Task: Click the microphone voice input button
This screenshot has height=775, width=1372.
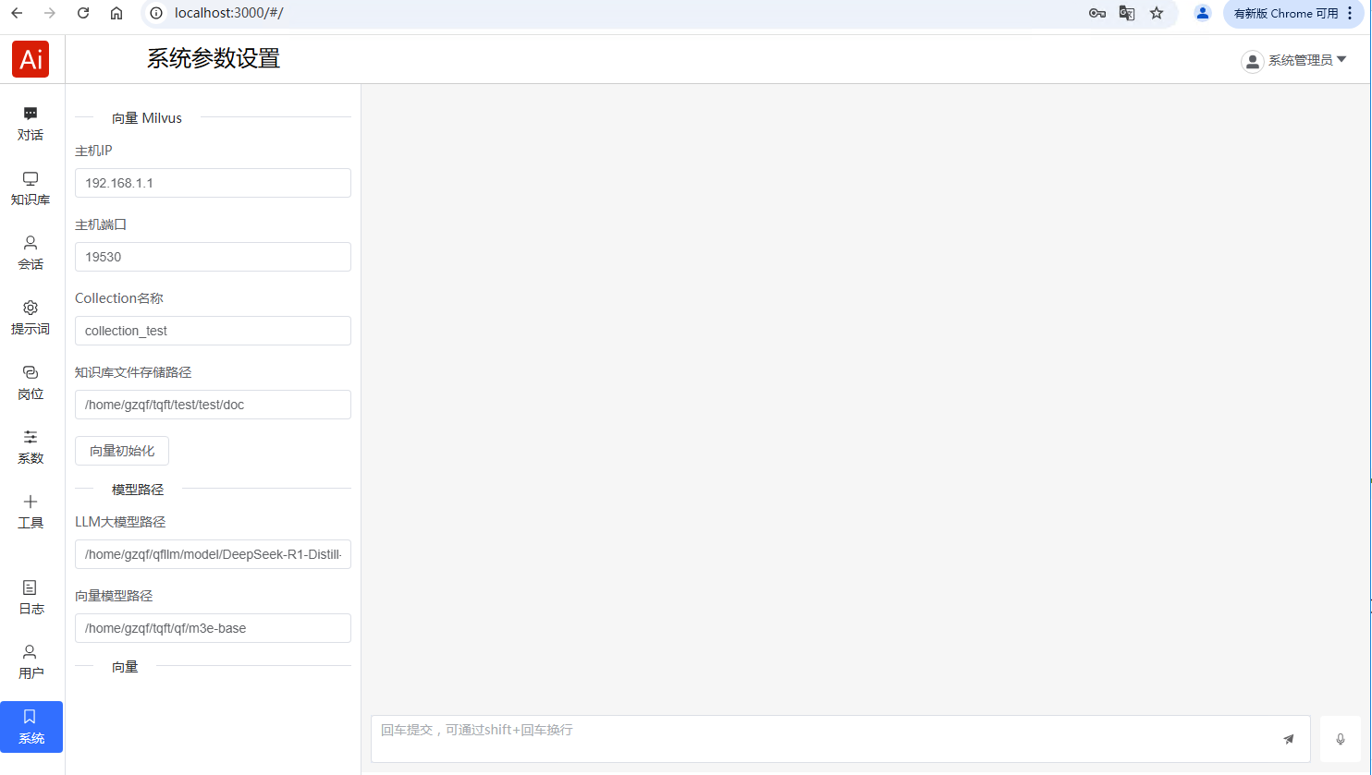Action: [x=1341, y=739]
